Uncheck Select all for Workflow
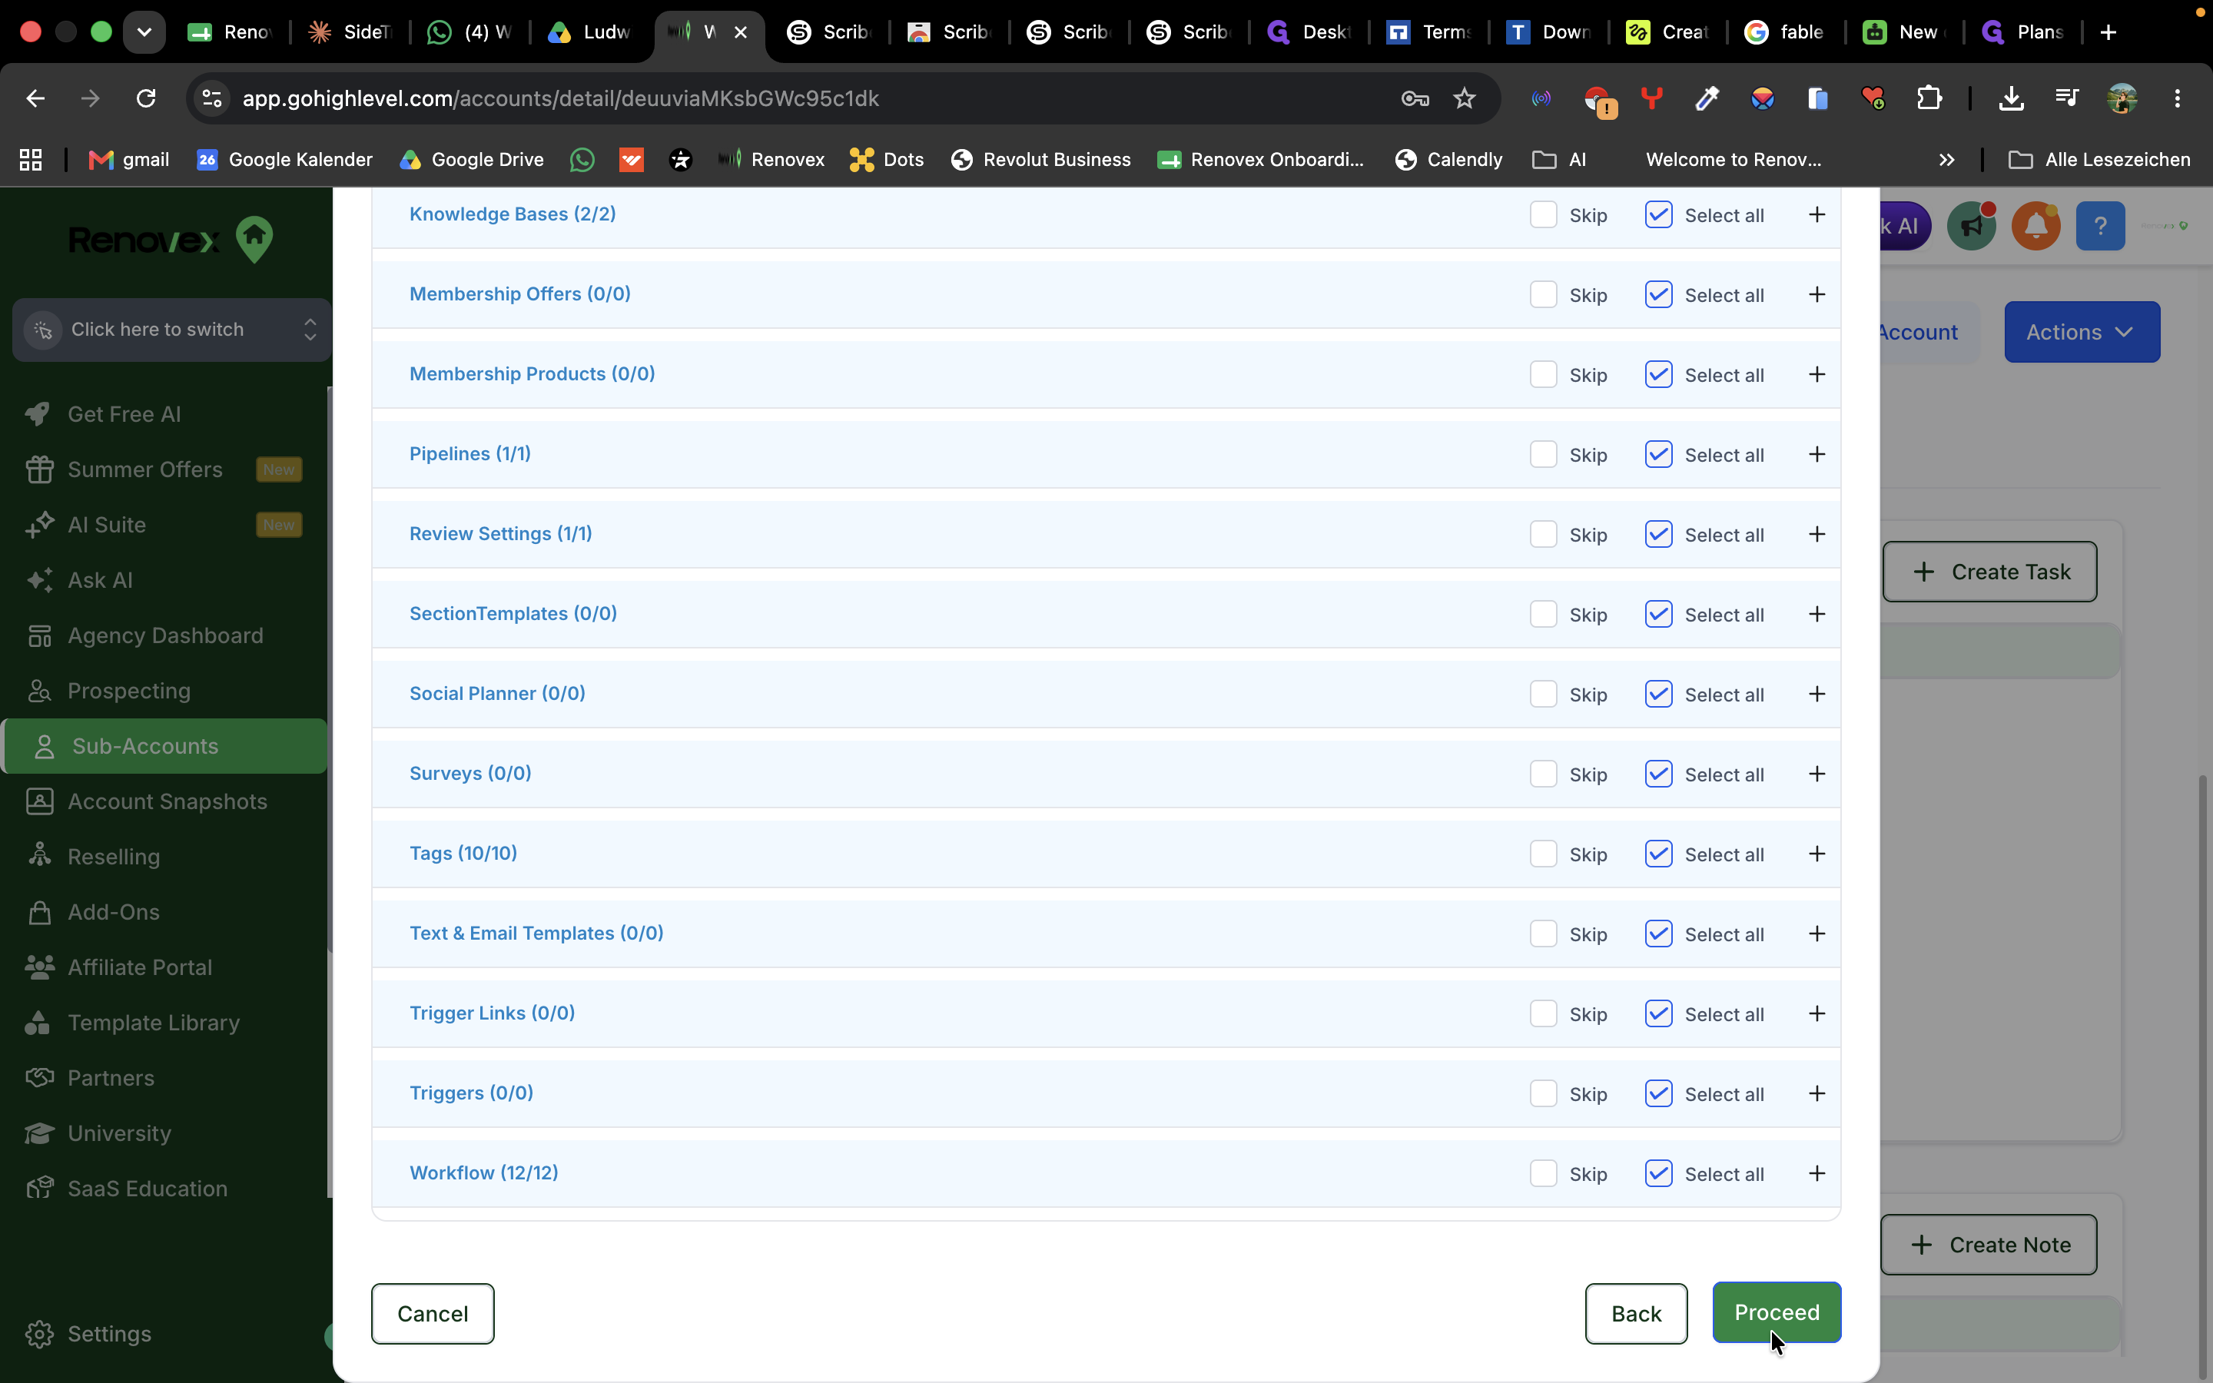2213x1383 pixels. point(1658,1173)
